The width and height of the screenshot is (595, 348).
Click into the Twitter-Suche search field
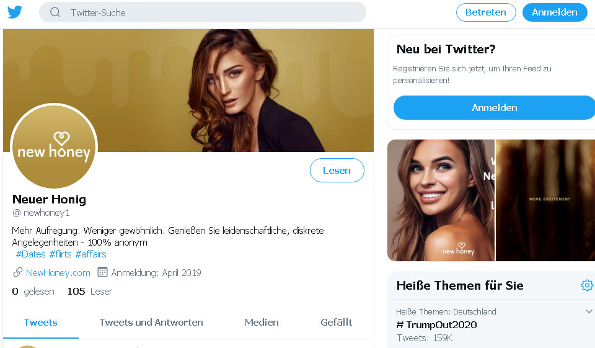pyautogui.click(x=211, y=12)
